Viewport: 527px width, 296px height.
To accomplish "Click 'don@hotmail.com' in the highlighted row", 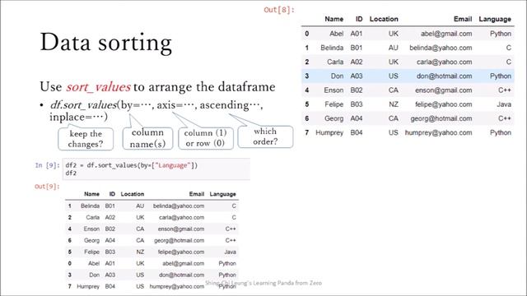I will (445, 76).
